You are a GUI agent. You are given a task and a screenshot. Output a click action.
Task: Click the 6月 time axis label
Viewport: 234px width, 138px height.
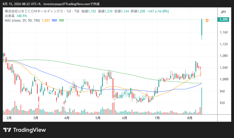point(125,118)
